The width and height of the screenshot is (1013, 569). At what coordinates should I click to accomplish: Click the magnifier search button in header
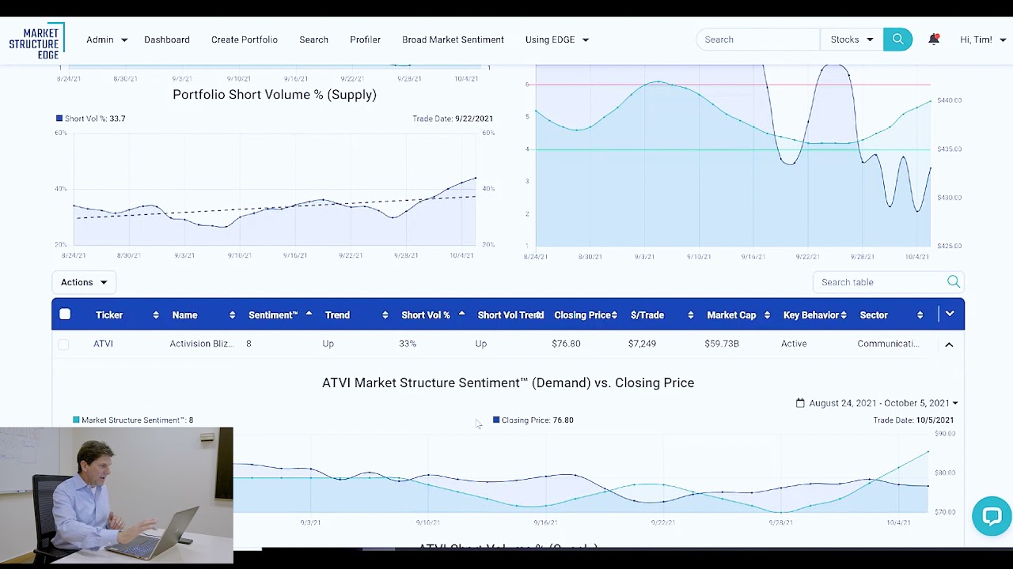[x=897, y=40]
